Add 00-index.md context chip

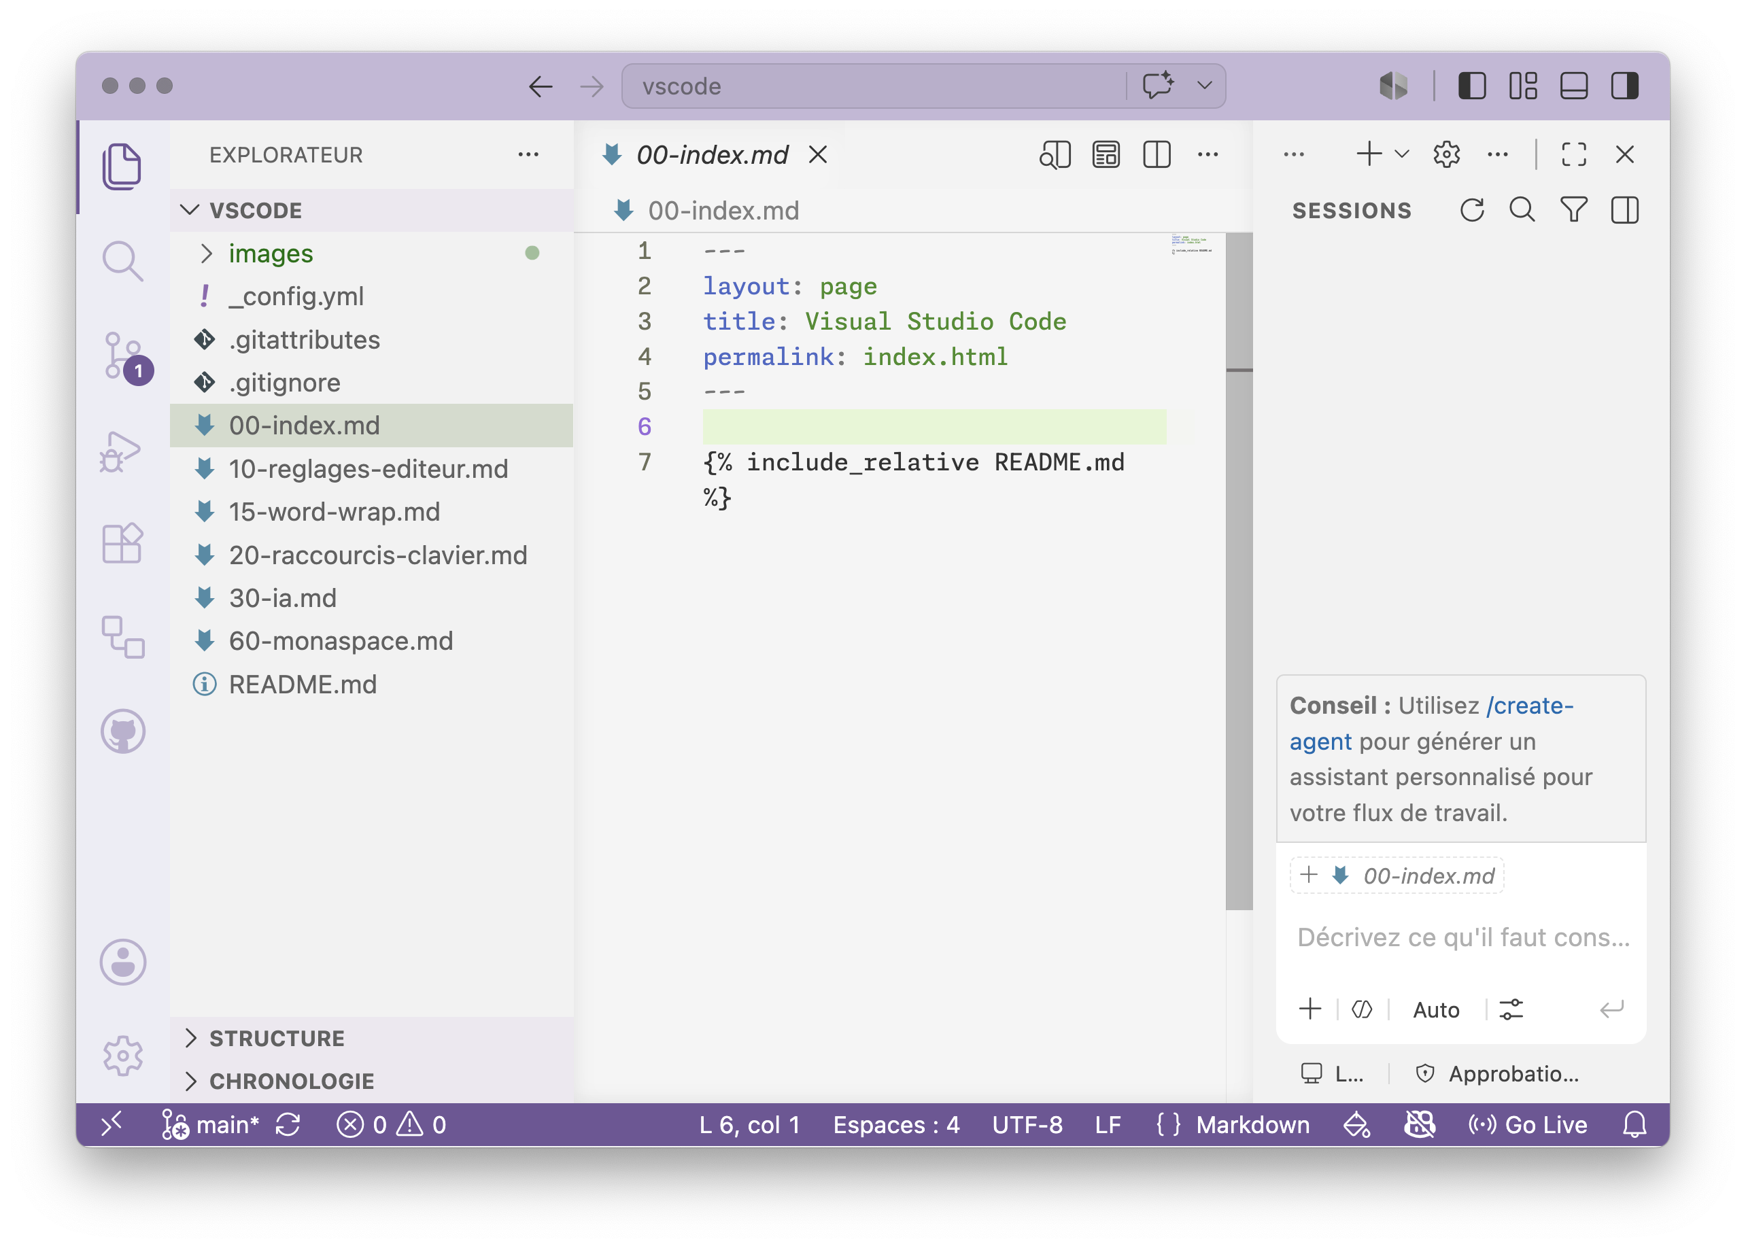[x=1396, y=876]
